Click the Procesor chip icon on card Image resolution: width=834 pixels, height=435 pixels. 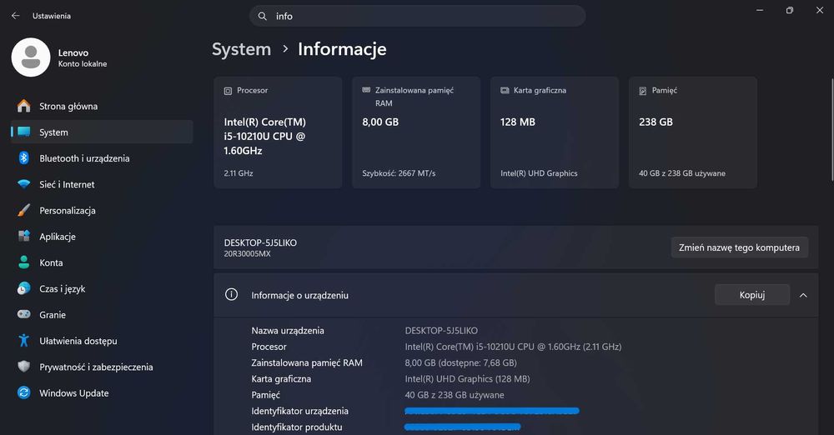coord(228,91)
